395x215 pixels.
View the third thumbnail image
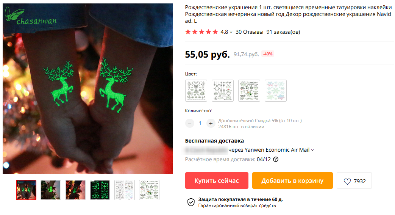pyautogui.click(x=75, y=190)
